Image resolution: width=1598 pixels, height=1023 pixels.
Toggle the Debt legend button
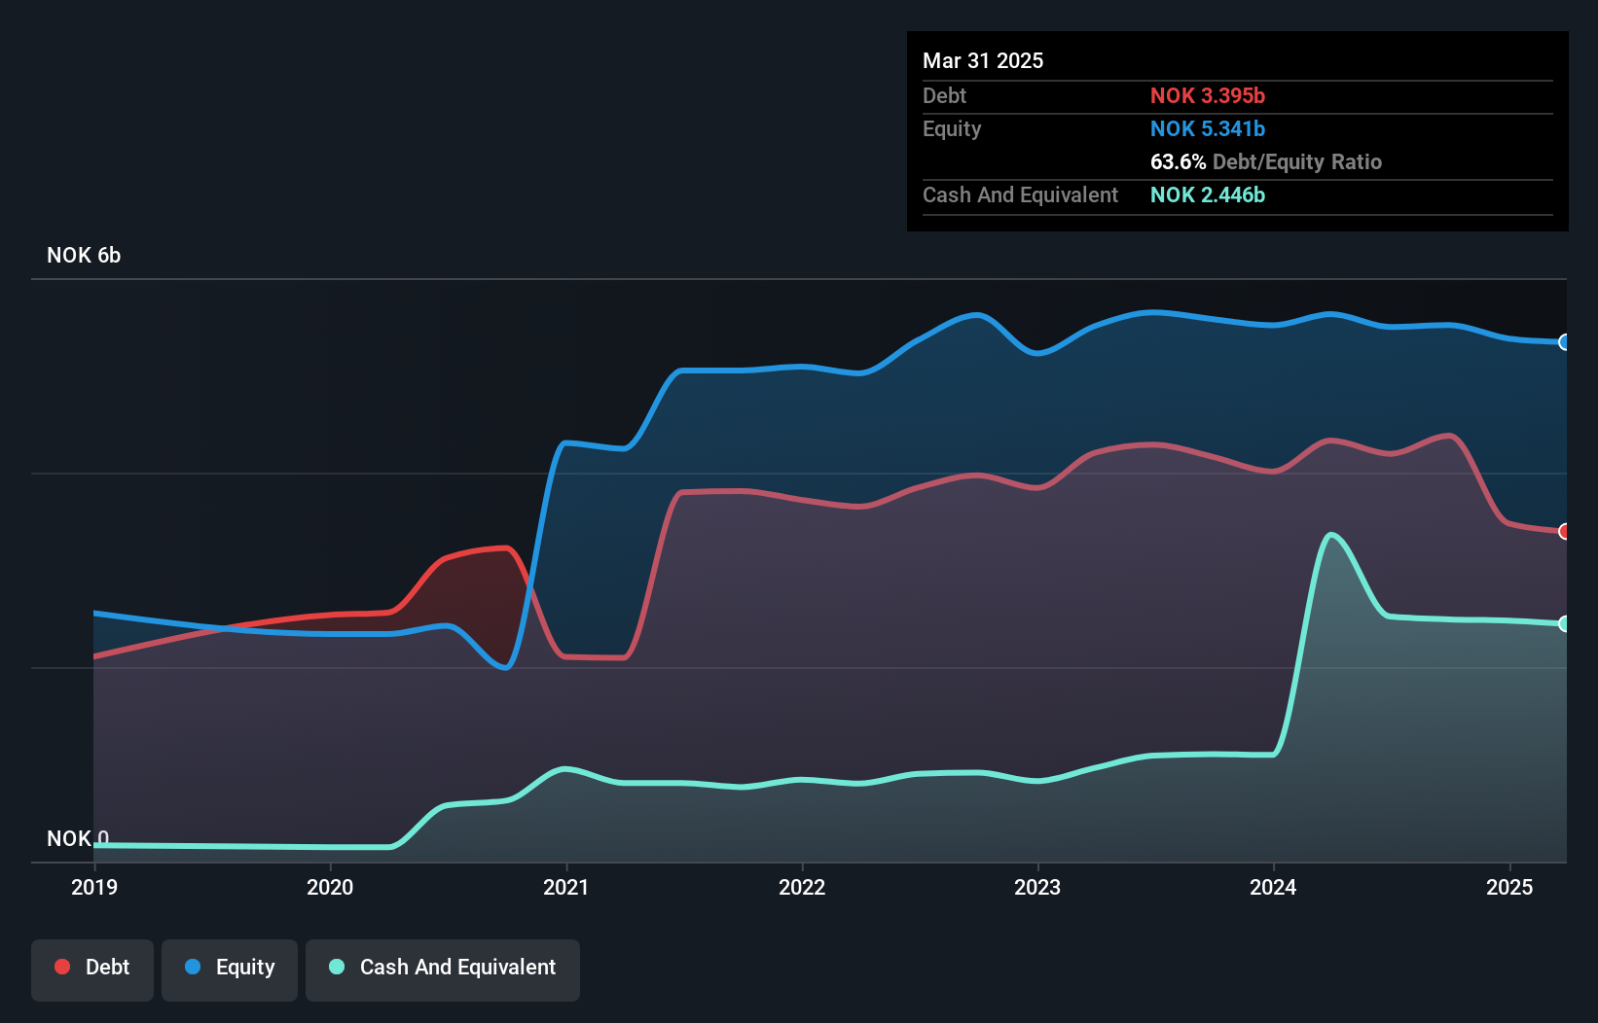92,970
